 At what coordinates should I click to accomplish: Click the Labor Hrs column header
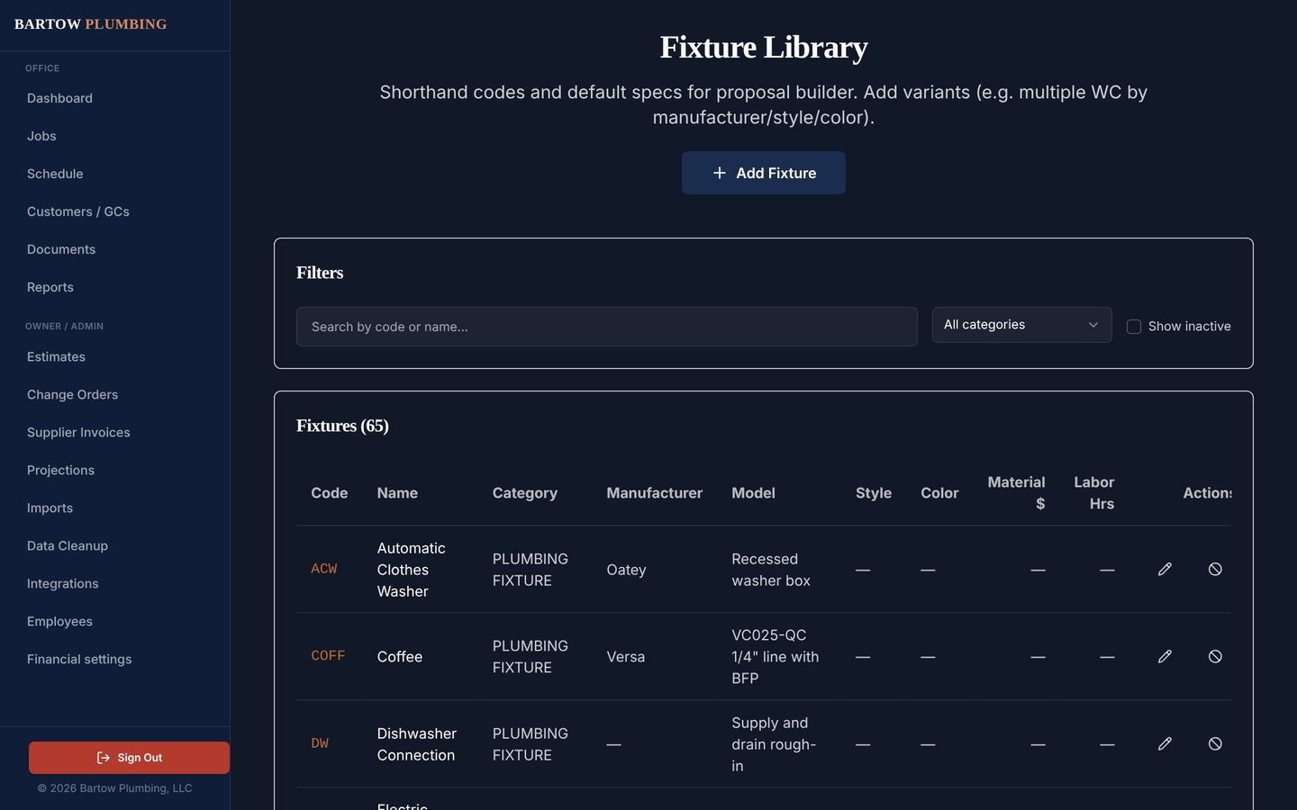click(1094, 493)
